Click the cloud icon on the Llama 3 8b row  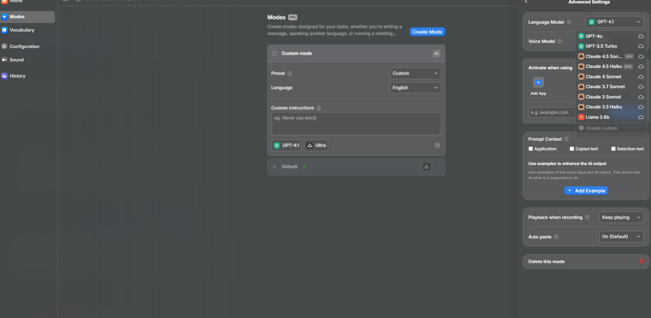point(641,117)
